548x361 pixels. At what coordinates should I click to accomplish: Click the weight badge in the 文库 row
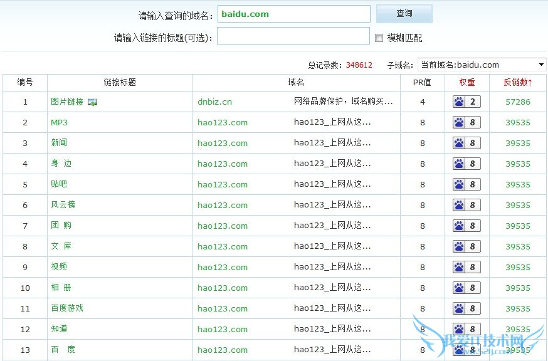(466, 246)
